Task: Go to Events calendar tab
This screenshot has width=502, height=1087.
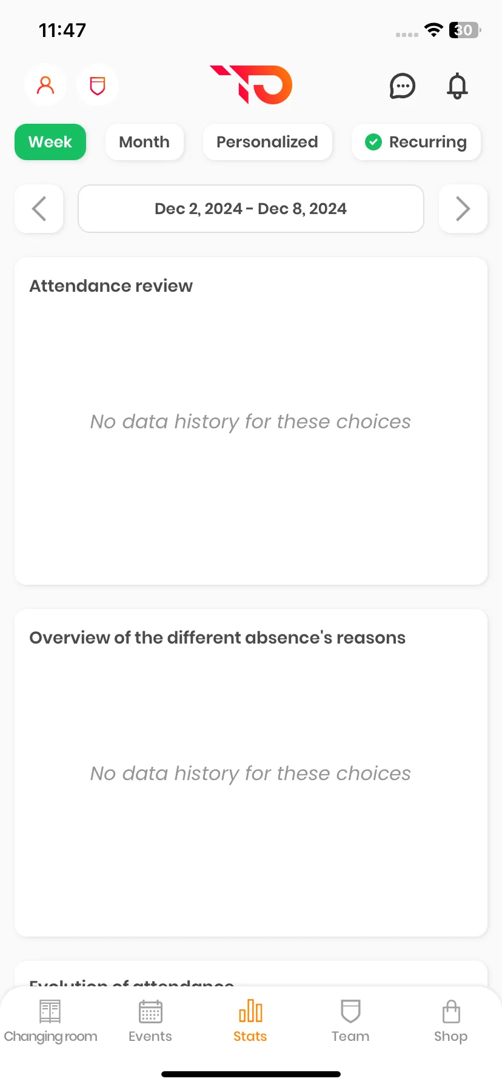Action: [150, 1021]
